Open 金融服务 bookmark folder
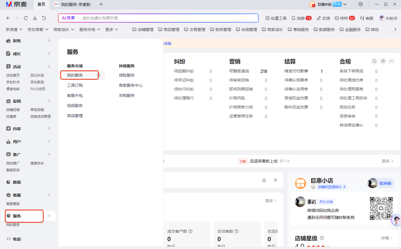401x249 pixels. 350,30
